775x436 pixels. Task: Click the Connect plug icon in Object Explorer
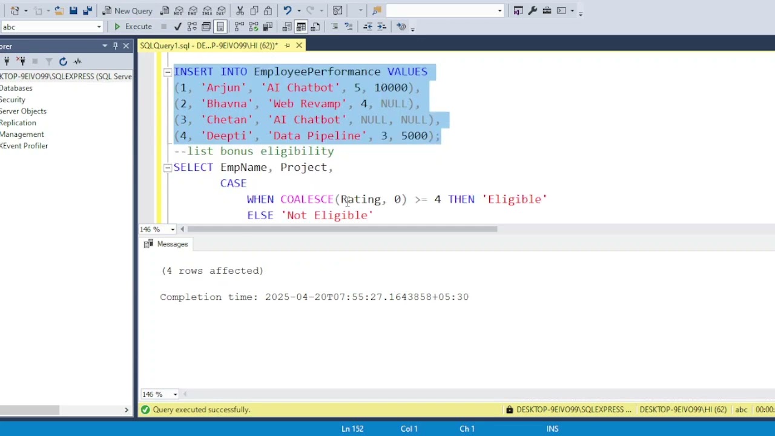[7, 61]
